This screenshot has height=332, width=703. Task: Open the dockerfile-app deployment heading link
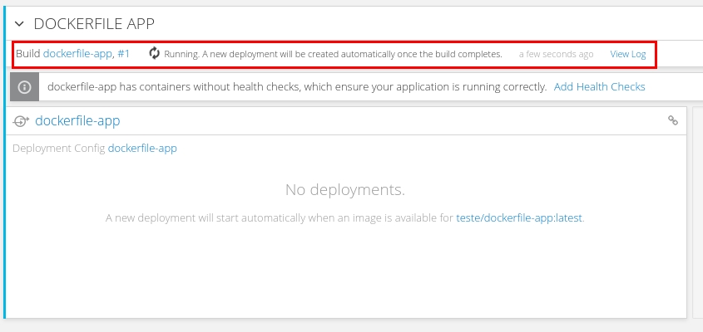pos(77,121)
